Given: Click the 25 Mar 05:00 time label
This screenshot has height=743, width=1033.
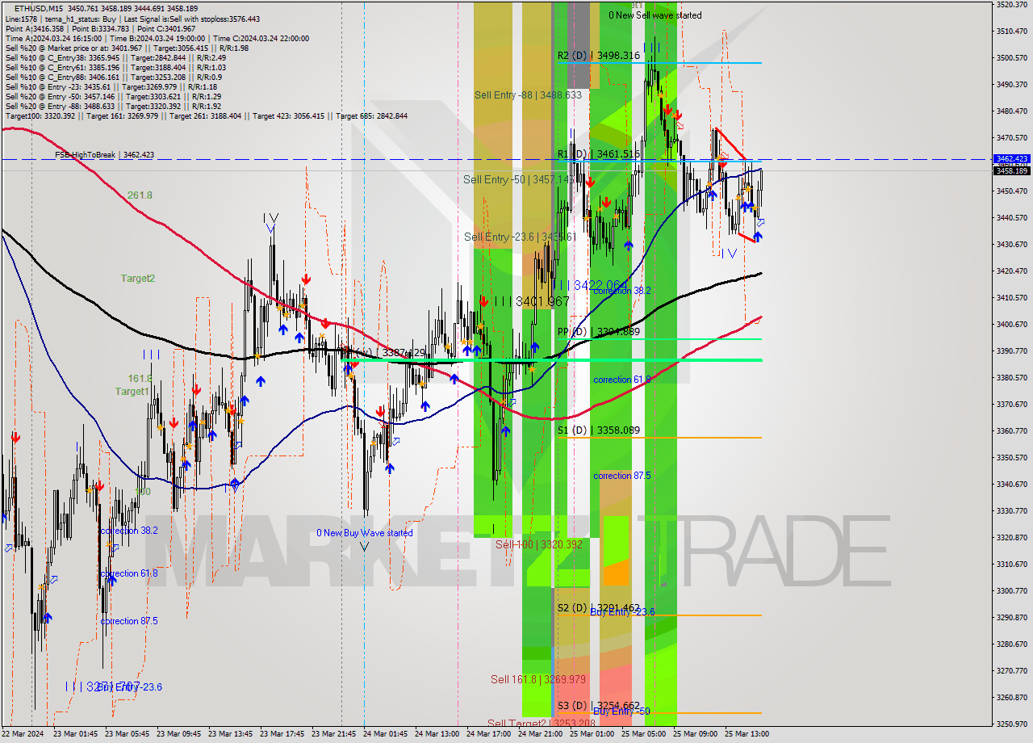Looking at the screenshot, I should point(643,734).
